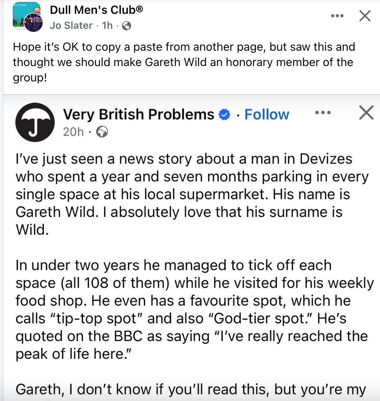The width and height of the screenshot is (380, 401).
Task: Click the 1h post timestamp
Action: pyautogui.click(x=108, y=26)
